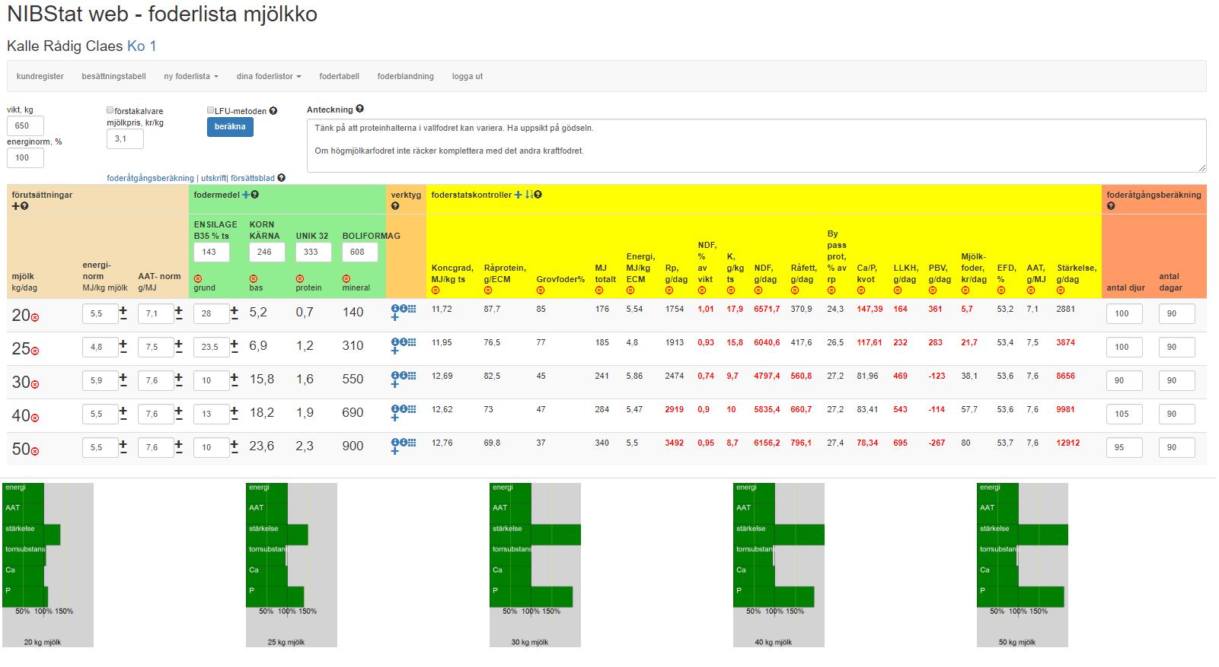Open the dina foderlistor dropdown
The height and width of the screenshot is (667, 1219).
[x=268, y=77]
